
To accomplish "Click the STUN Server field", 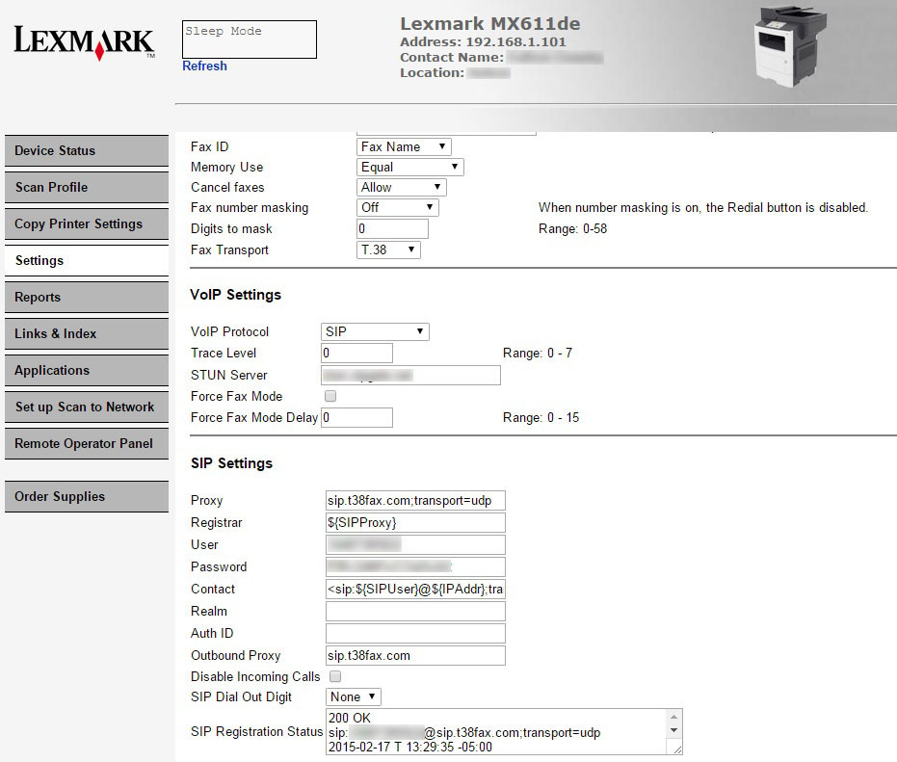I will [x=410, y=376].
